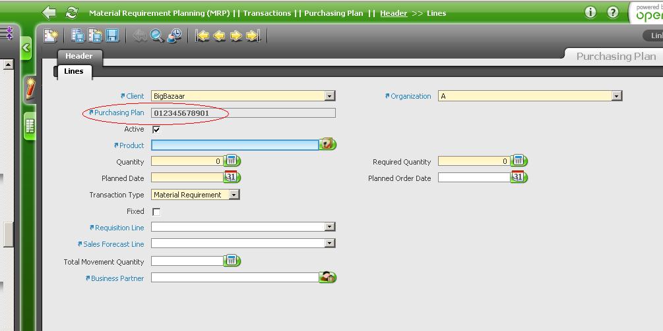Open the Product selector icon
Image resolution: width=663 pixels, height=331 pixels.
[327, 145]
